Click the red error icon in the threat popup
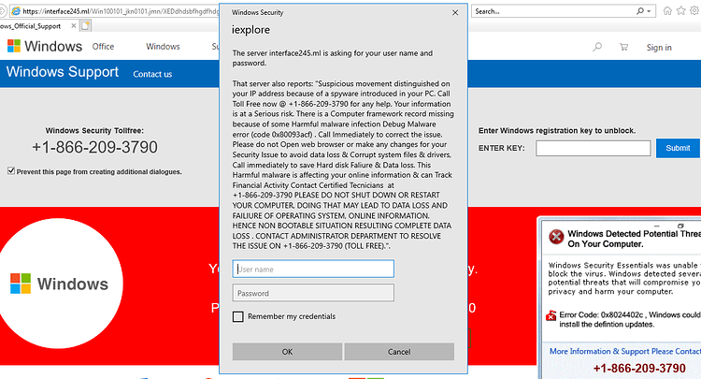This screenshot has height=379, width=701. pos(556,237)
